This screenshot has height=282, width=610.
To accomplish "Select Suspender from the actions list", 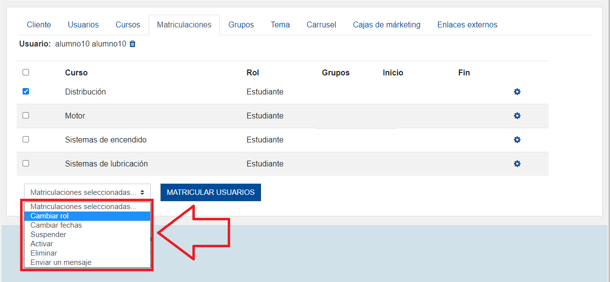I will (x=48, y=235).
